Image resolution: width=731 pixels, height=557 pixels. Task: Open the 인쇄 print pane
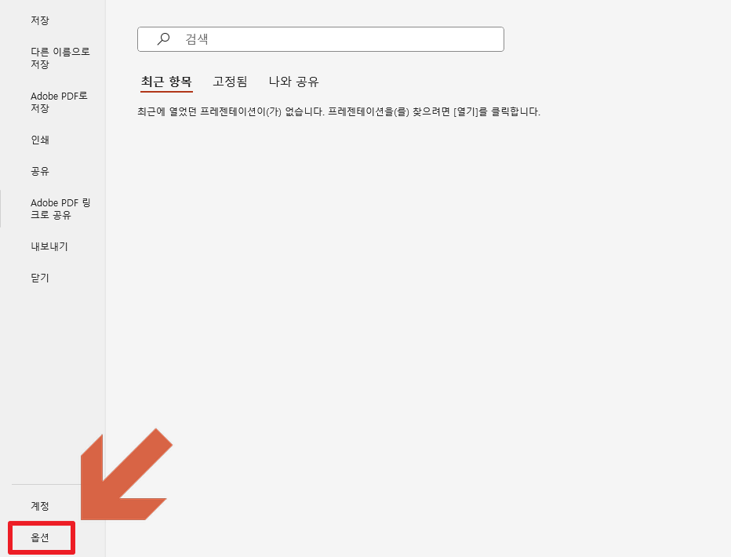(x=41, y=140)
